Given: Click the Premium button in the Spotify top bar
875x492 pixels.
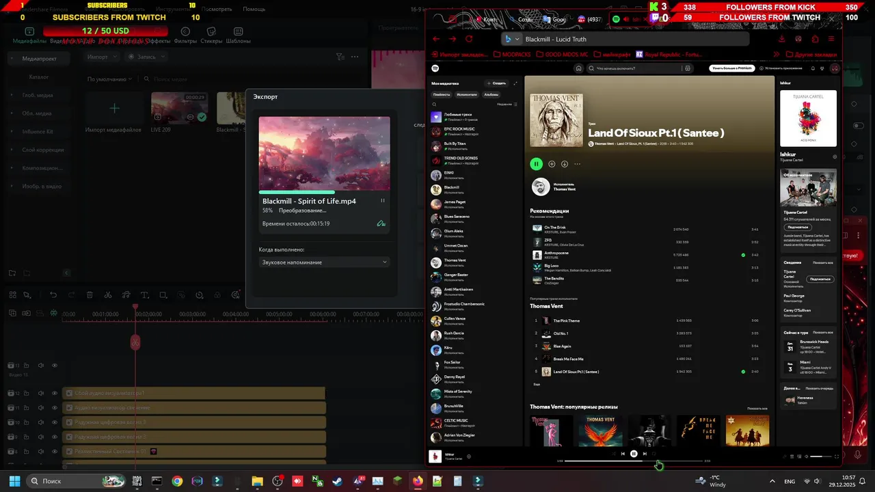Looking at the screenshot, I should tap(731, 68).
